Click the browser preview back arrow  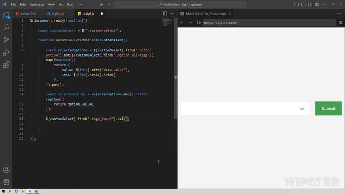[x=182, y=23]
